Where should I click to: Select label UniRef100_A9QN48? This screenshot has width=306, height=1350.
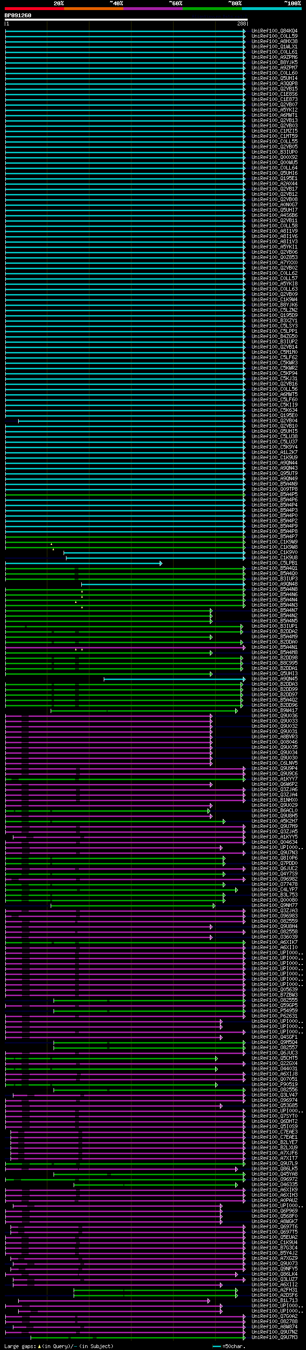274,584
